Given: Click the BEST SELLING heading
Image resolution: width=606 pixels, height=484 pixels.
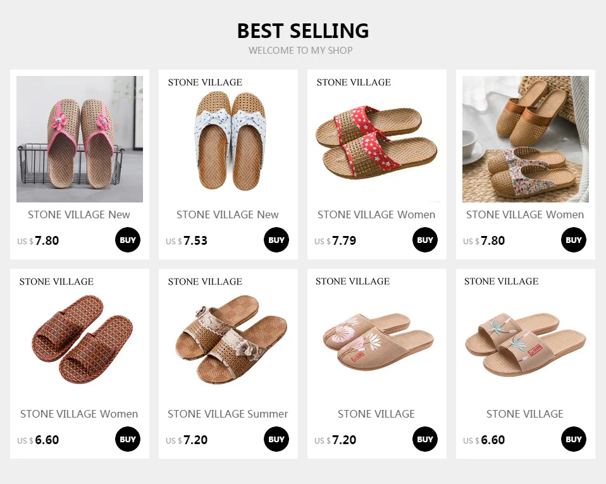Looking at the screenshot, I should [x=302, y=30].
